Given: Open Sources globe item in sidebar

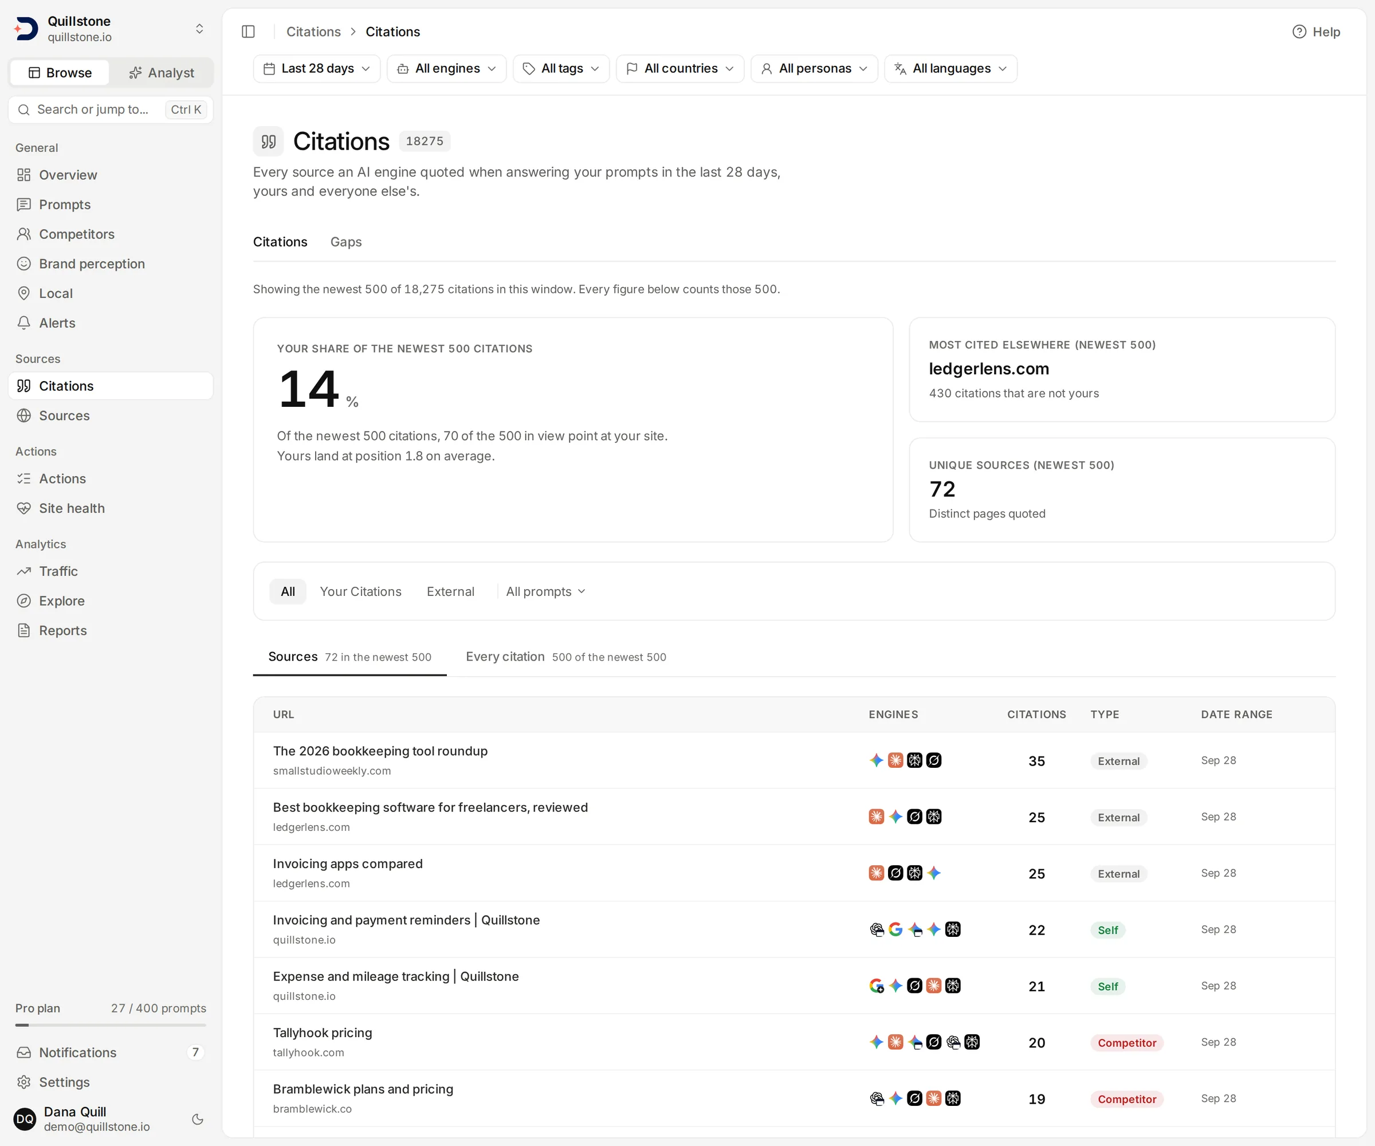Looking at the screenshot, I should pyautogui.click(x=111, y=415).
